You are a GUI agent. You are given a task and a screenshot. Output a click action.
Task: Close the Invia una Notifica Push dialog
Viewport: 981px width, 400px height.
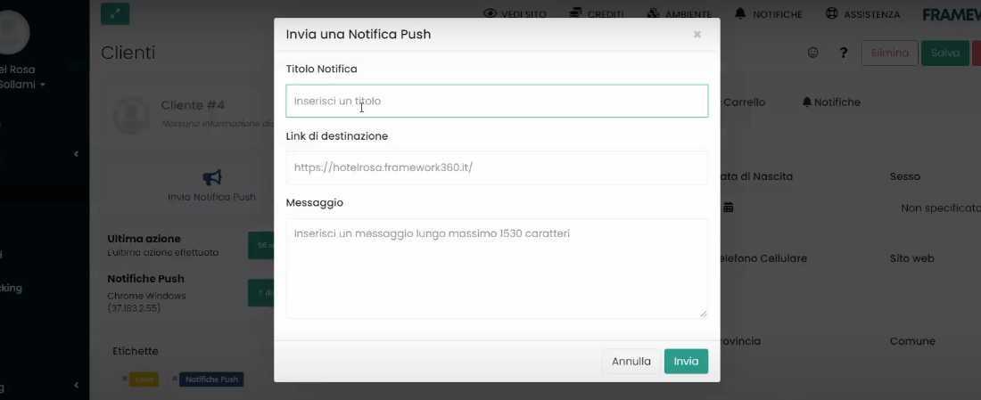point(697,35)
